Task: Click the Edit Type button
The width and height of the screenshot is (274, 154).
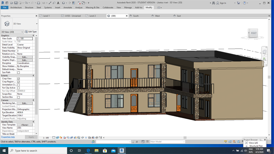Action: click(31, 32)
